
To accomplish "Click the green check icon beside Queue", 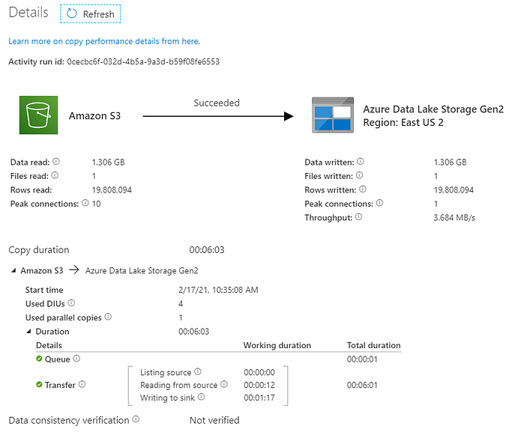I will pyautogui.click(x=39, y=359).
